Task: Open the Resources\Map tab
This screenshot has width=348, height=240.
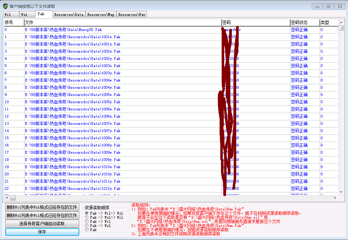Action: (101, 14)
